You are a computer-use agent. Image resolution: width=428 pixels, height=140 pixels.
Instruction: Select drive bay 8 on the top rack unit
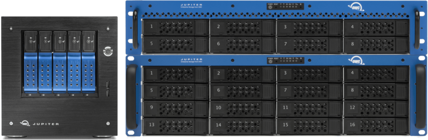click(x=376, y=44)
